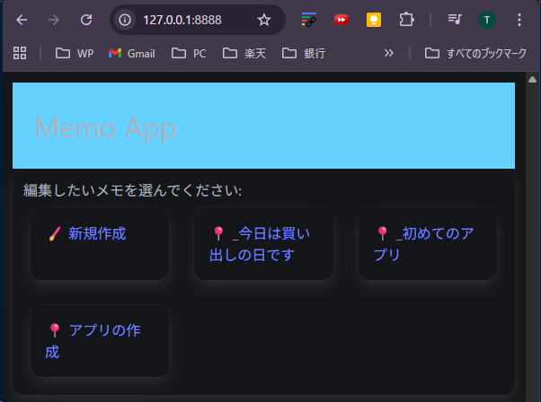
Task: Open the Extensions puzzle piece menu
Action: tap(406, 20)
